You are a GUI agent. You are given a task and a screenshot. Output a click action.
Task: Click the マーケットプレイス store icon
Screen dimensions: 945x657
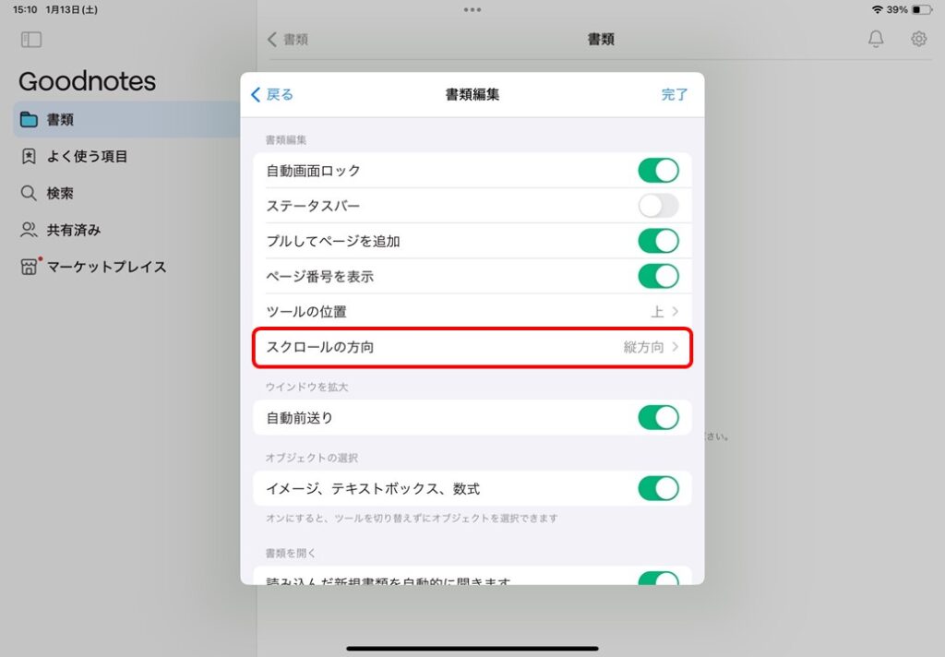(29, 267)
